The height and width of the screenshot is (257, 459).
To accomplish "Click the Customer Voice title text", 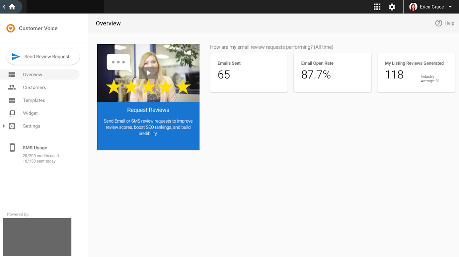I will point(38,28).
